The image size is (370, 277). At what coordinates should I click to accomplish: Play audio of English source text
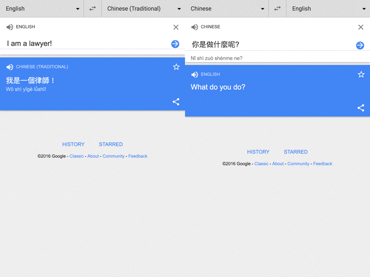[x=10, y=27]
